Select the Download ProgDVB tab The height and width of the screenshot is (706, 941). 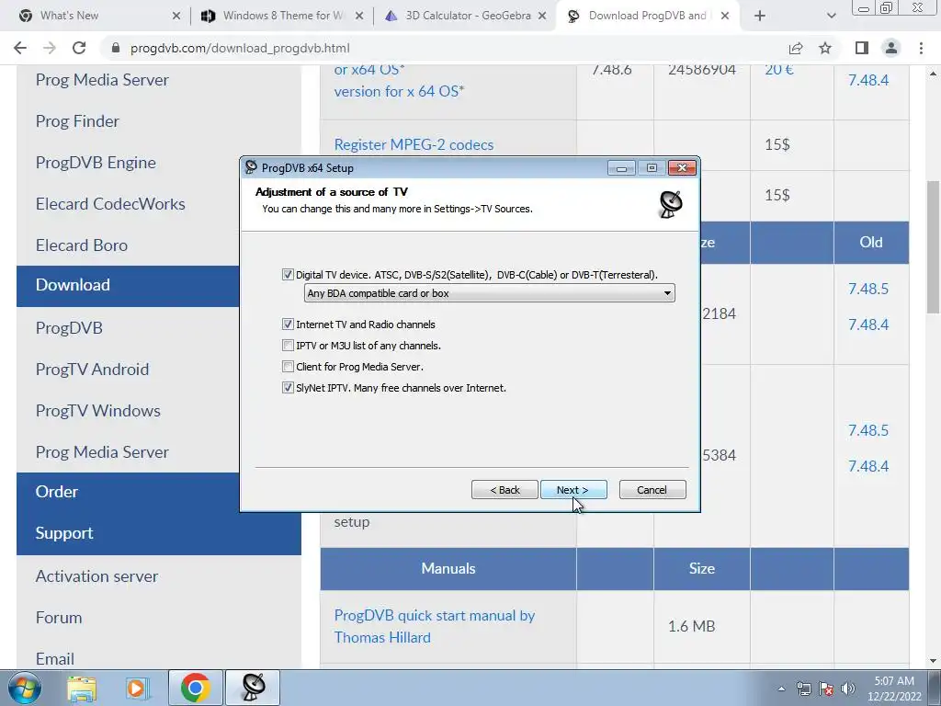pos(646,16)
